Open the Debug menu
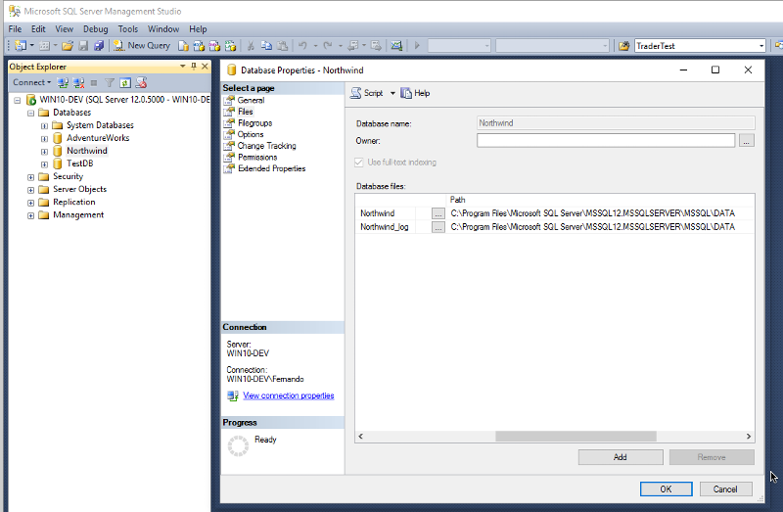The height and width of the screenshot is (512, 783). (x=95, y=29)
